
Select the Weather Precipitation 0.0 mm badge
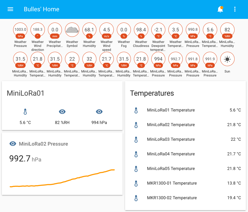click(55, 30)
